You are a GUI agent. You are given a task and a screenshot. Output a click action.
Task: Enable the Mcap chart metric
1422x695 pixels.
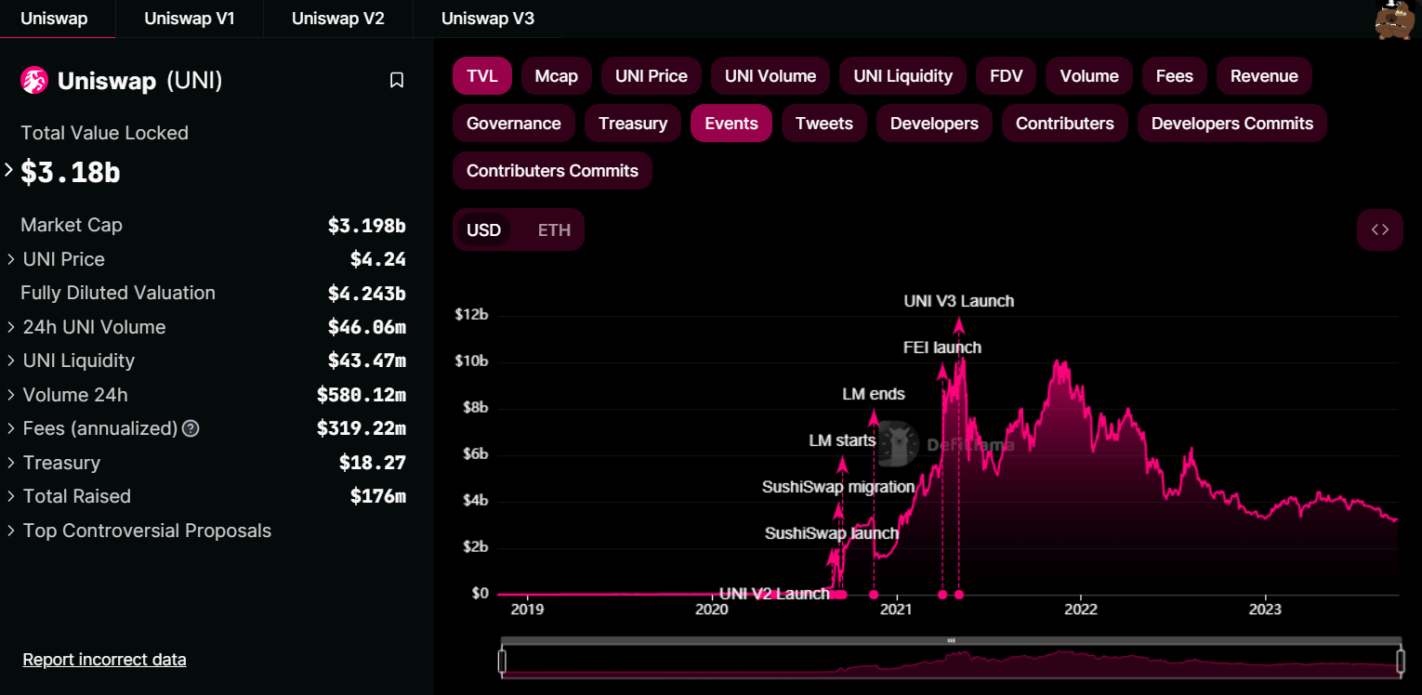(x=556, y=76)
